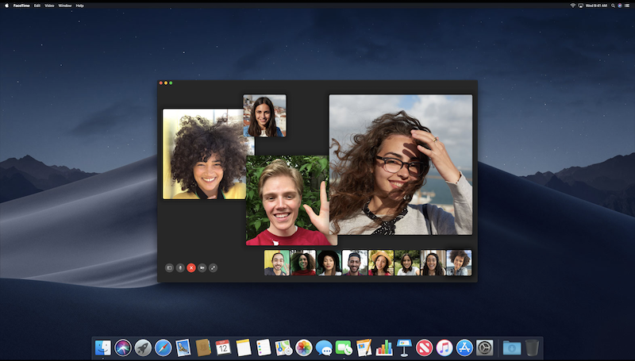Enter full screen using the expand arrows button
This screenshot has height=361, width=635.
pyautogui.click(x=214, y=268)
